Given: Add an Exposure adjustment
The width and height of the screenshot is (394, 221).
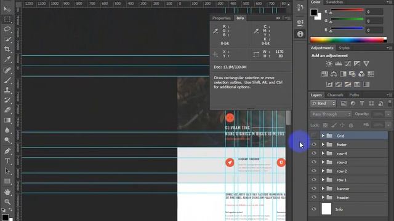Looking at the screenshot, I should pyautogui.click(x=357, y=64).
